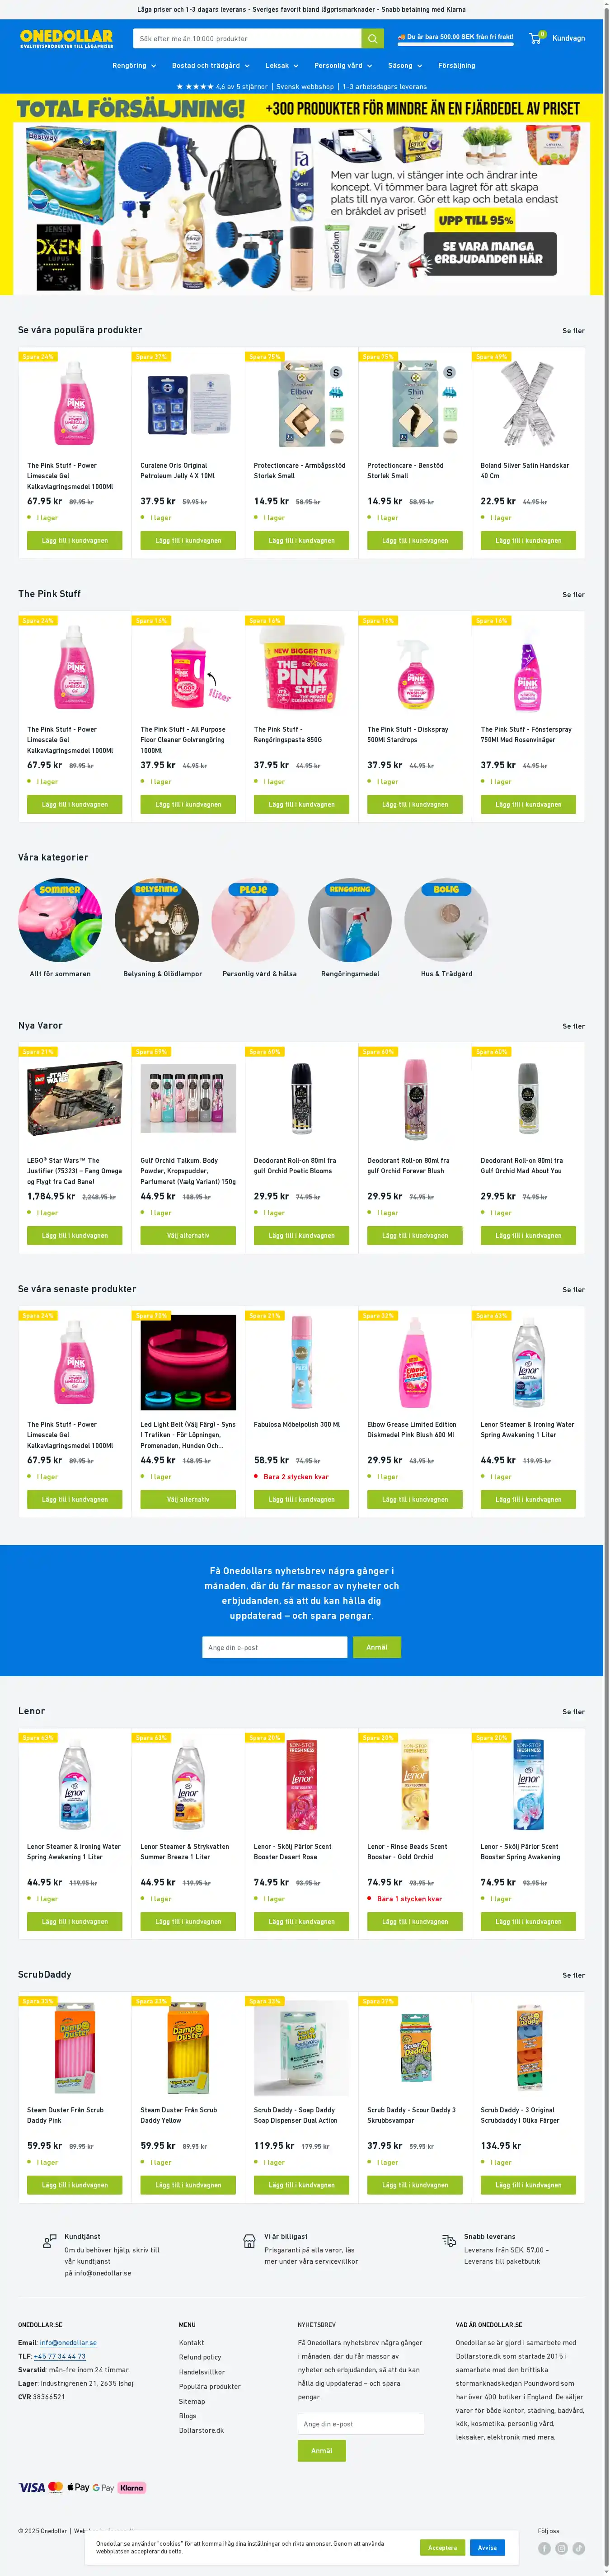Open the shopping cart icon
The width and height of the screenshot is (610, 2576).
pos(536,38)
